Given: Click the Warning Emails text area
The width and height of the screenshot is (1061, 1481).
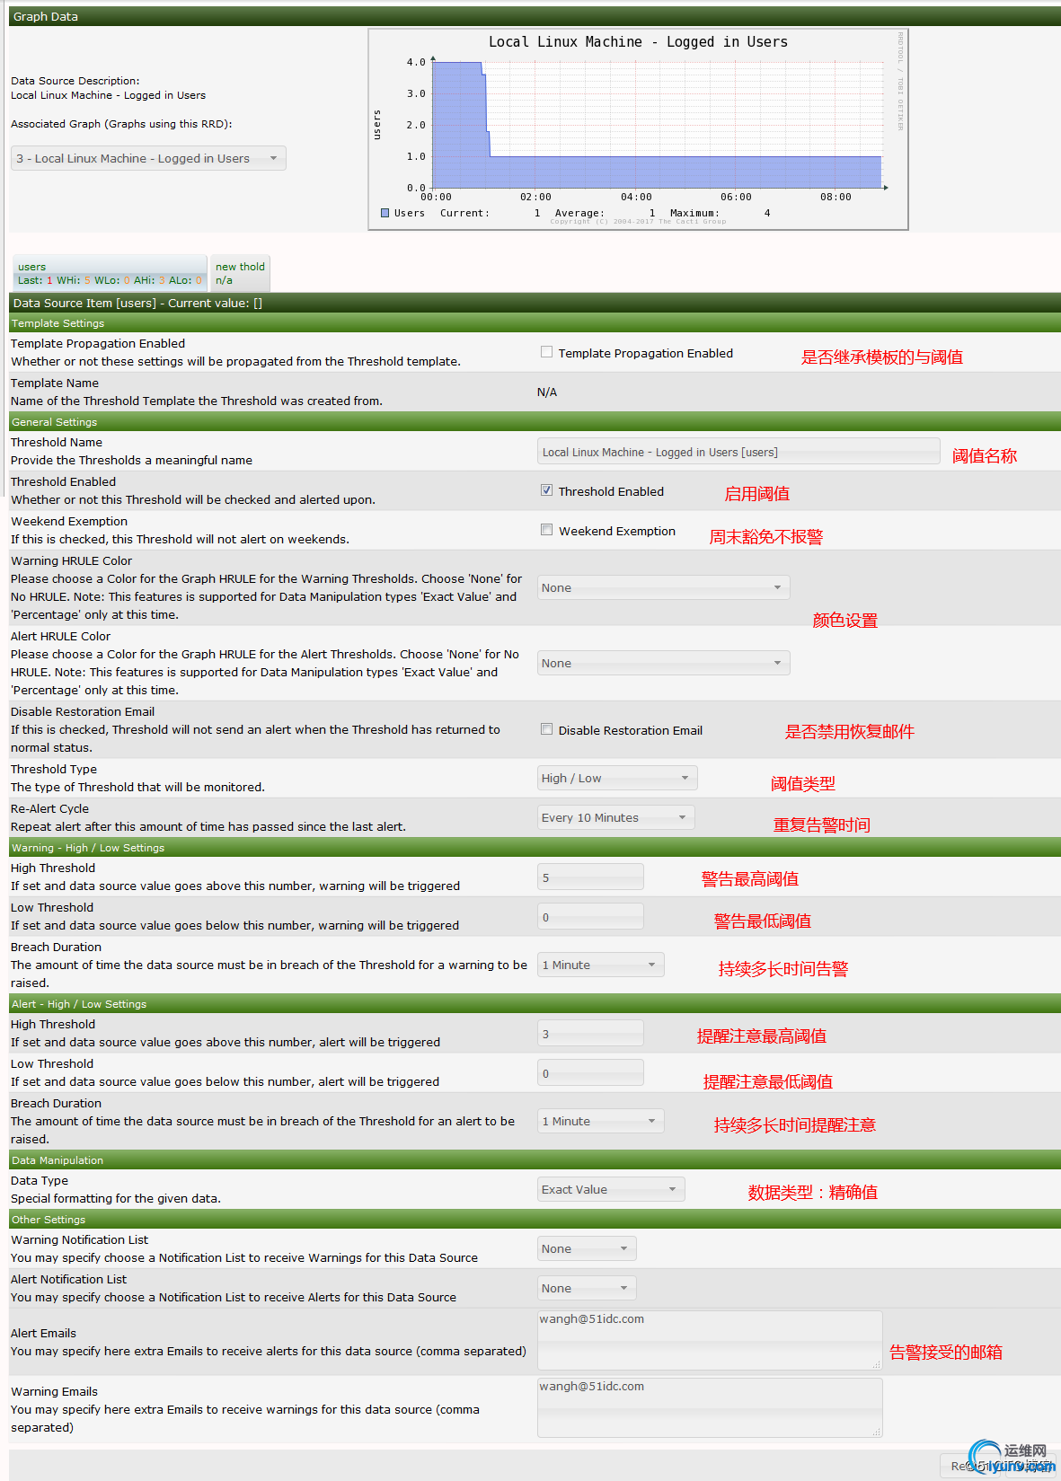Looking at the screenshot, I should 710,1407.
